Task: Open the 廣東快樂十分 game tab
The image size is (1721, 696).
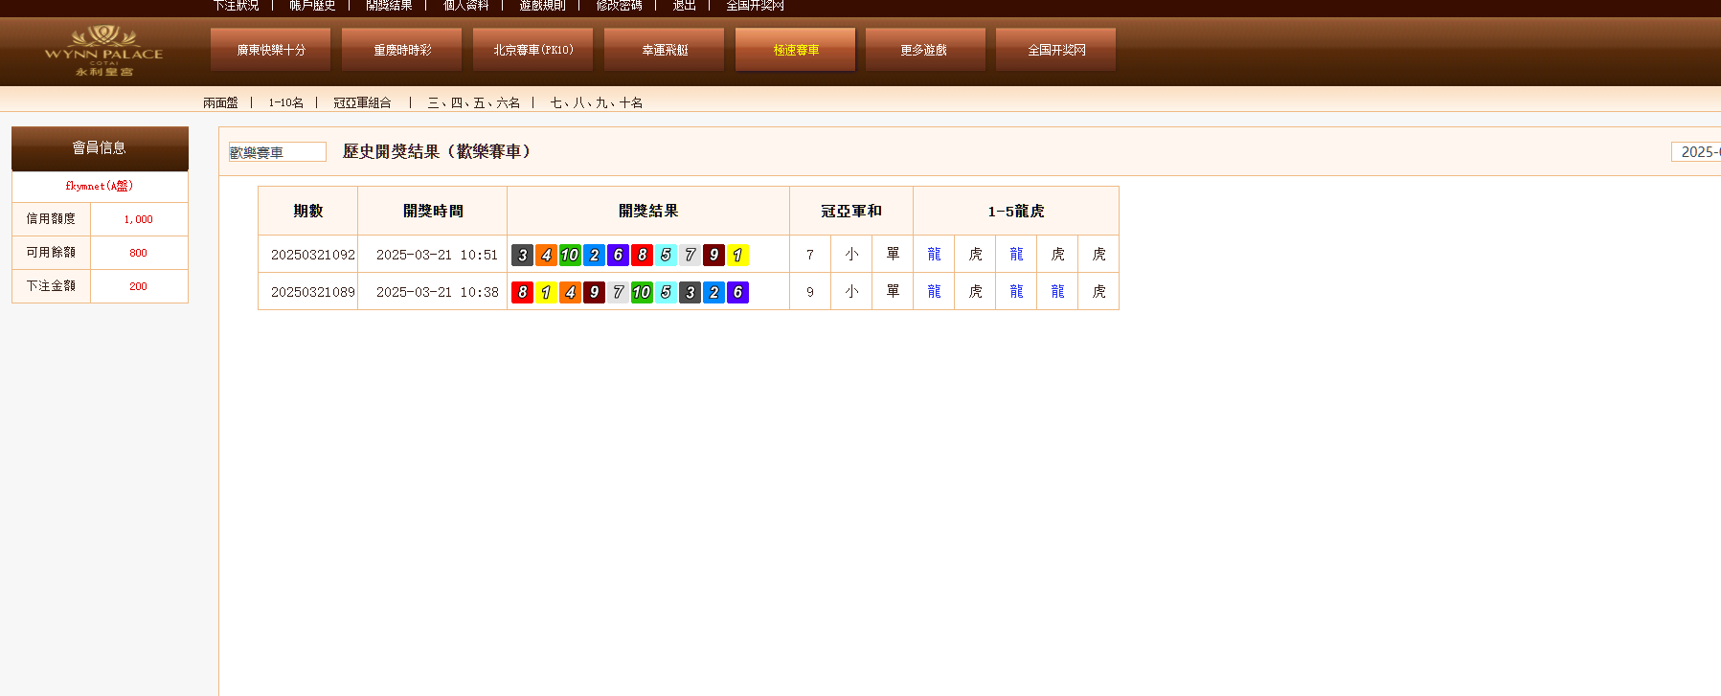Action: coord(270,50)
